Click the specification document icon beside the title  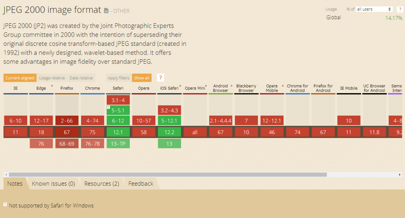(x=106, y=11)
